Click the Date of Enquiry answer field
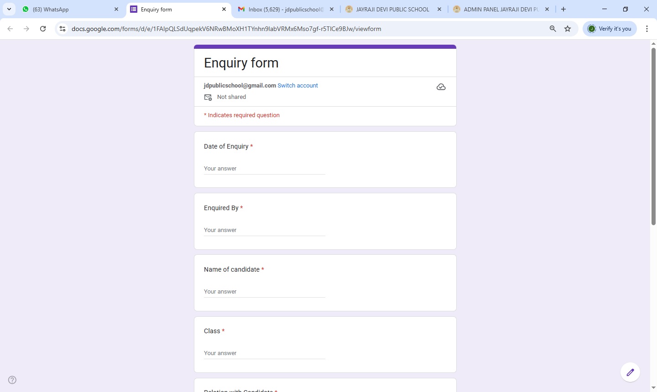The height and width of the screenshot is (392, 657). [x=264, y=169]
